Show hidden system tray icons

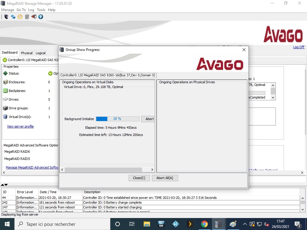(x=245, y=224)
